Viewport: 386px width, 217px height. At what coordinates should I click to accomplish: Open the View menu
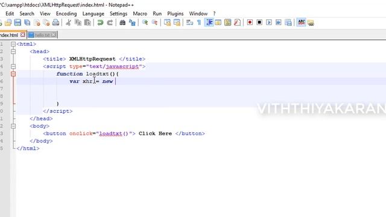tap(45, 13)
